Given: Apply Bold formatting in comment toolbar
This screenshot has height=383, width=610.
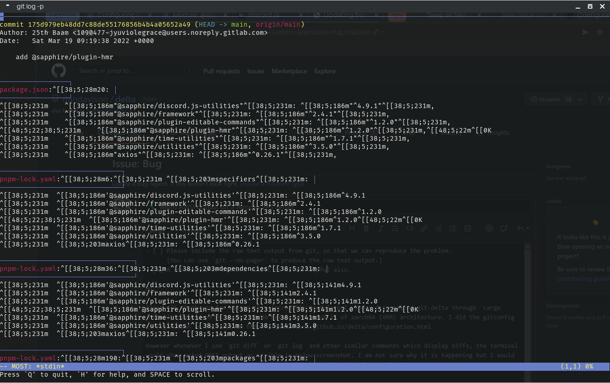Looking at the screenshot, I should (x=366, y=228).
